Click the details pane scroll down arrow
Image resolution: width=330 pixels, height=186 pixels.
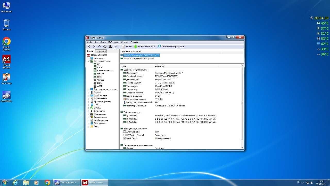[x=242, y=148]
